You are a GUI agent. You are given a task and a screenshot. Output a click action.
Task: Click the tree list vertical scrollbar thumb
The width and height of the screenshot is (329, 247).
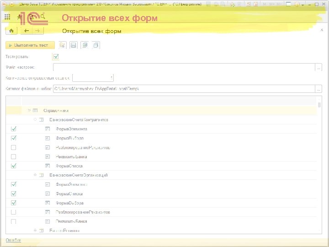(319, 105)
